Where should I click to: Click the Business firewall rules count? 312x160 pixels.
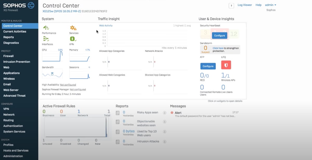pos(44,112)
